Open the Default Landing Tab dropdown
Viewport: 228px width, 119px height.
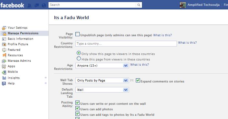point(102,90)
